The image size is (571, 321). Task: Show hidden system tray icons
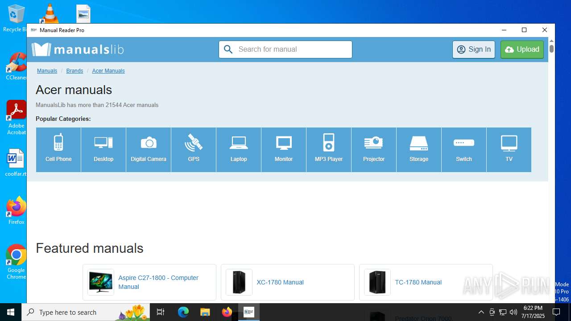pos(481,312)
